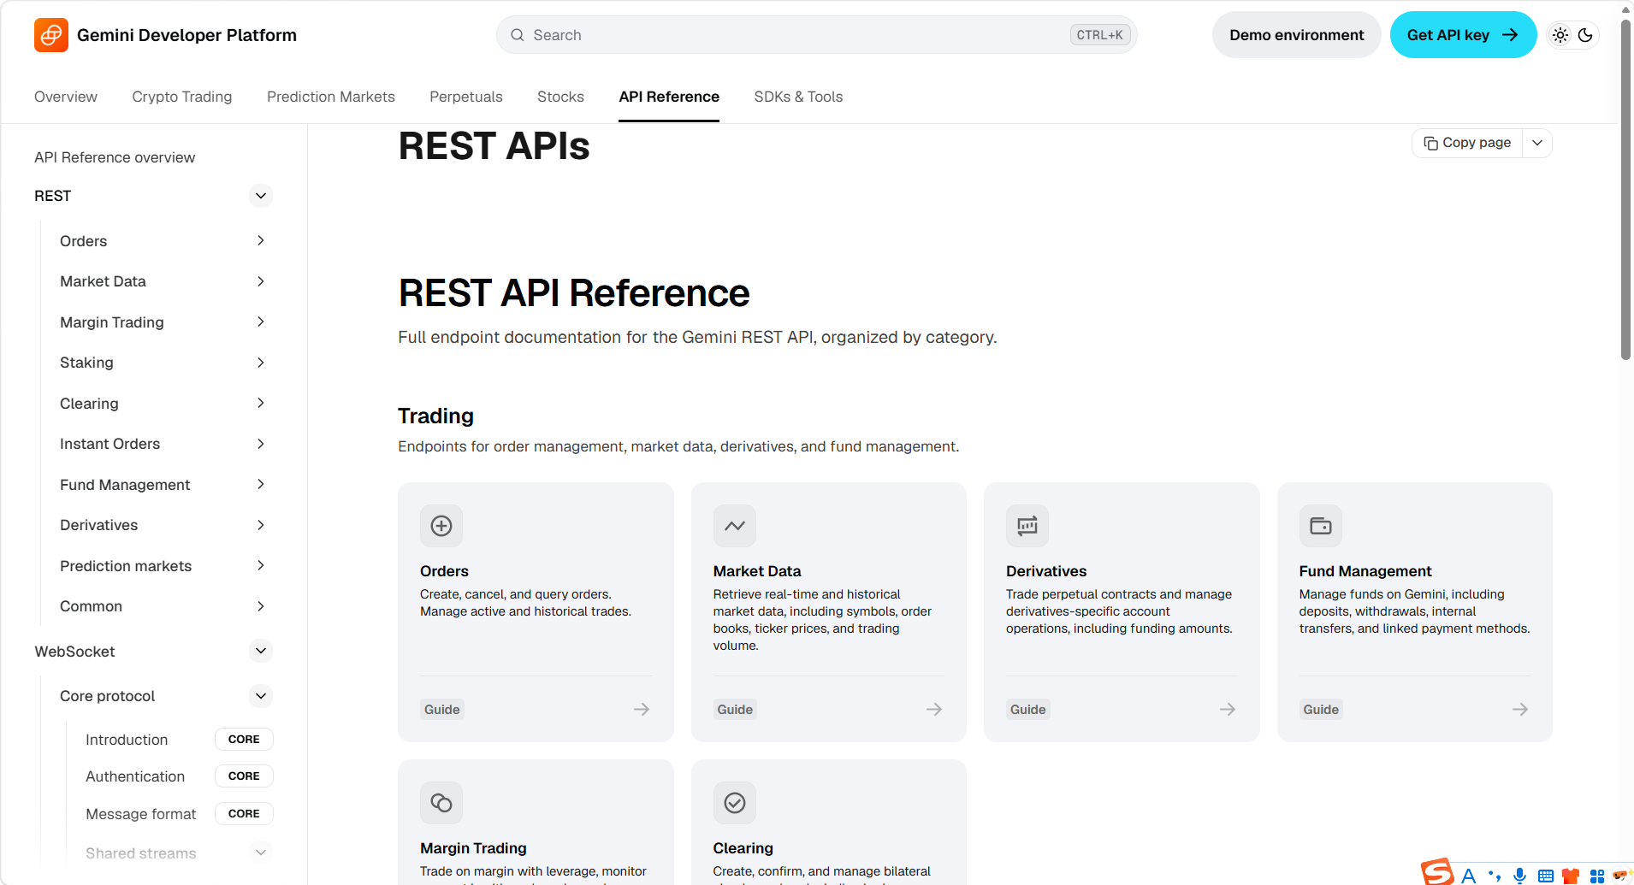Open the Crypto Trading tab
The image size is (1634, 885).
(x=182, y=97)
